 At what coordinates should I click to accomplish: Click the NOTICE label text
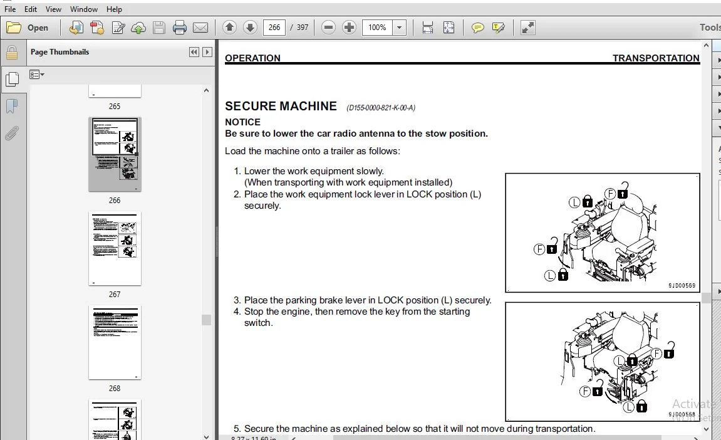click(x=242, y=122)
